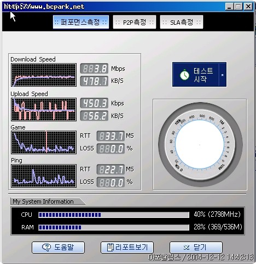Expand the small arrow beside 테스트 시작
Image resolution: width=256 pixels, height=264 pixels.
223,75
